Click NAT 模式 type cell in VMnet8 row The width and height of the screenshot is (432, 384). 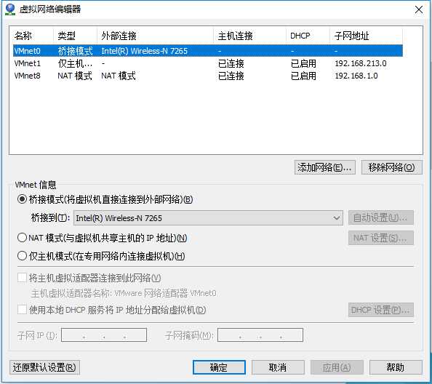coord(75,76)
